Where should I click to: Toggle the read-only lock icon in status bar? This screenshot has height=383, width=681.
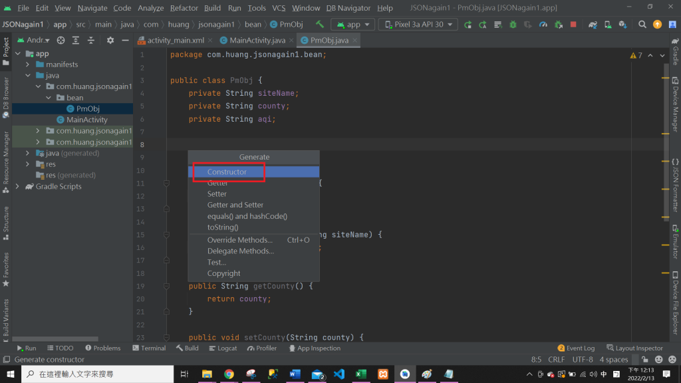coord(645,360)
